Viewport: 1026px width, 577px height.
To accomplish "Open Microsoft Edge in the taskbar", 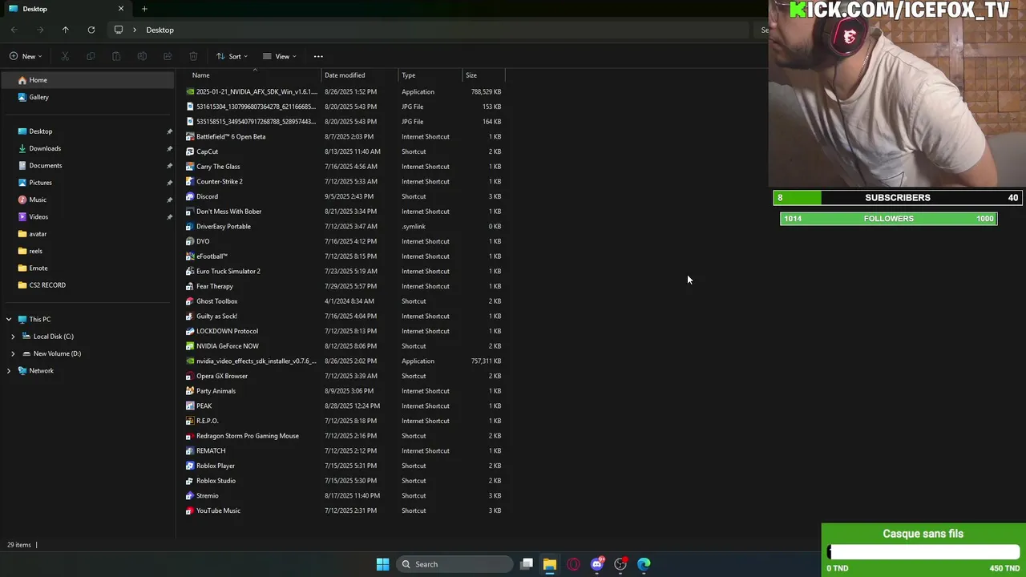I will coord(644,564).
